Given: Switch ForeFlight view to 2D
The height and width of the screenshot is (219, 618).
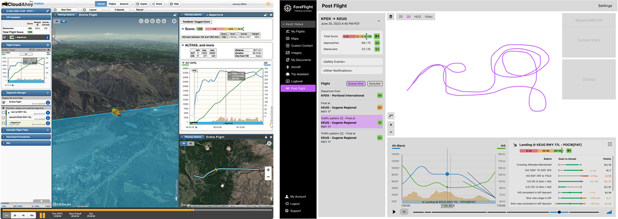Looking at the screenshot, I should (x=400, y=17).
